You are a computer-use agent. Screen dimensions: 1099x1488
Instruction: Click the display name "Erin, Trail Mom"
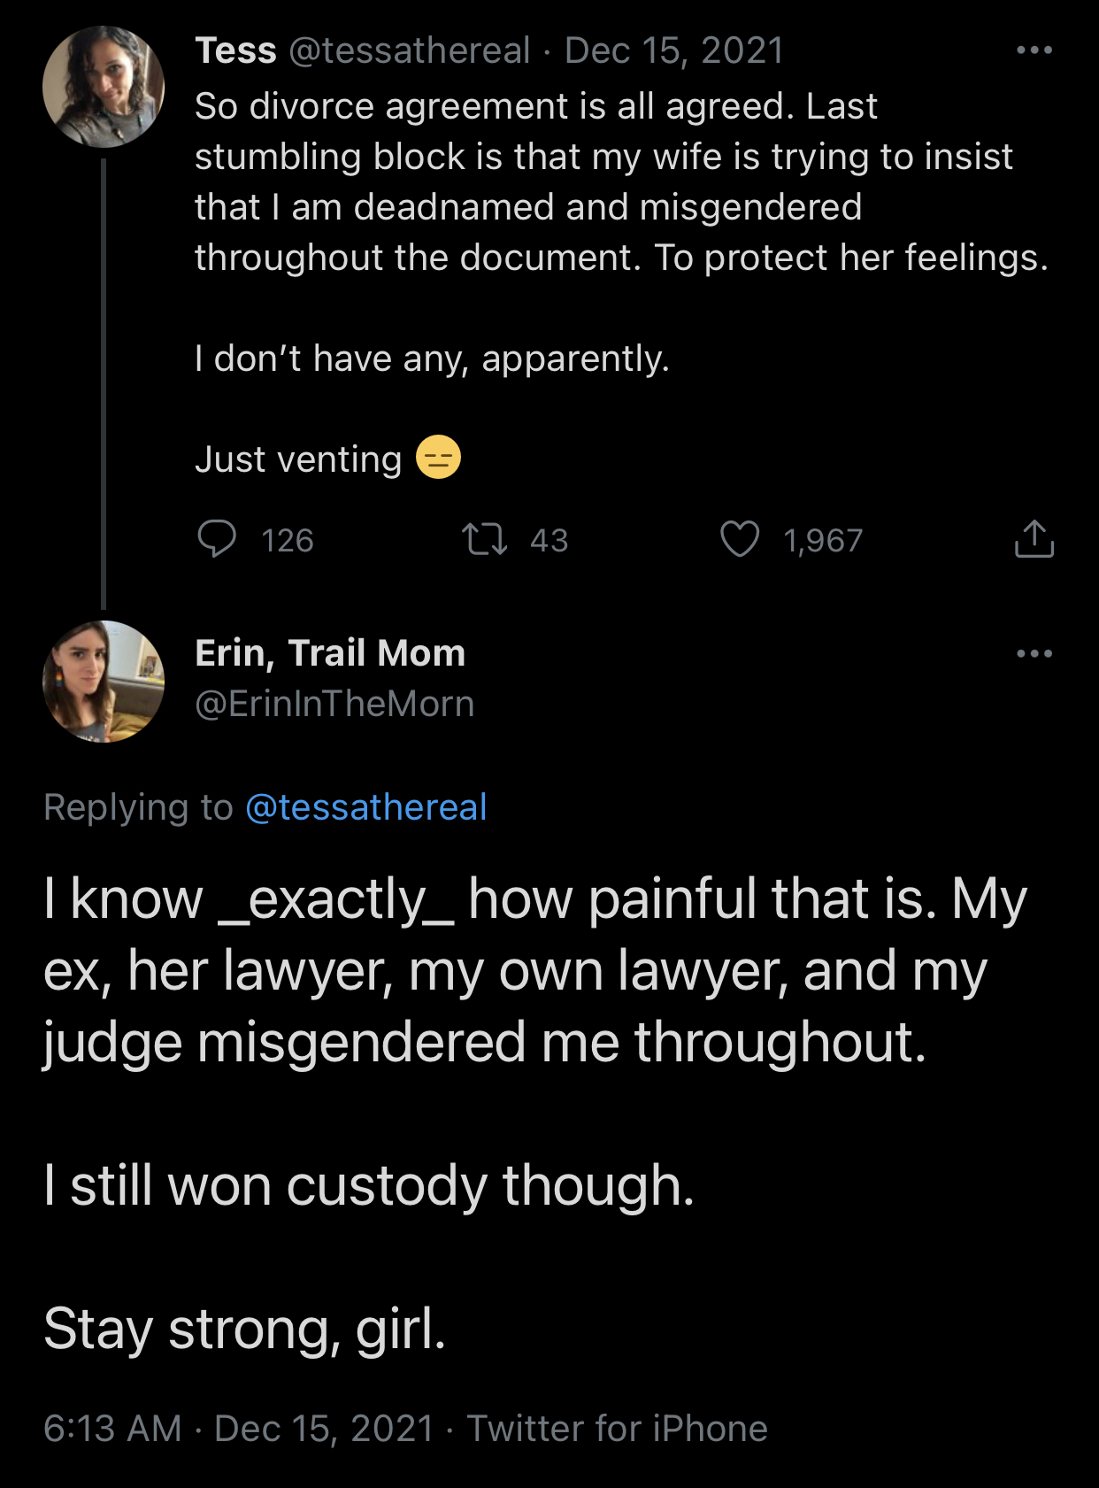(330, 653)
